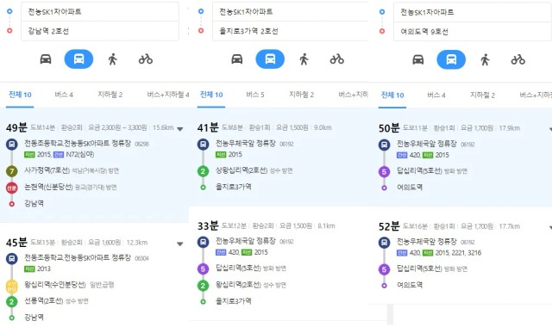
Task: Select walking mode in the Euljiro 3-ga panel
Action: [x=304, y=59]
